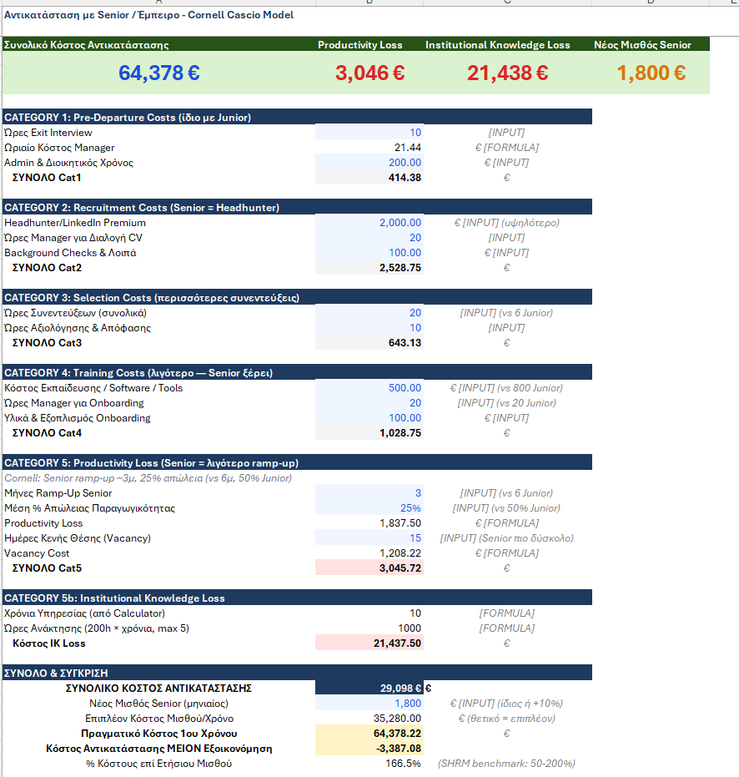This screenshot has width=739, height=777.
Task: Select the ΣΥΝΟΛΟ Cat5 total 3,045.72 cell
Action: [x=369, y=568]
